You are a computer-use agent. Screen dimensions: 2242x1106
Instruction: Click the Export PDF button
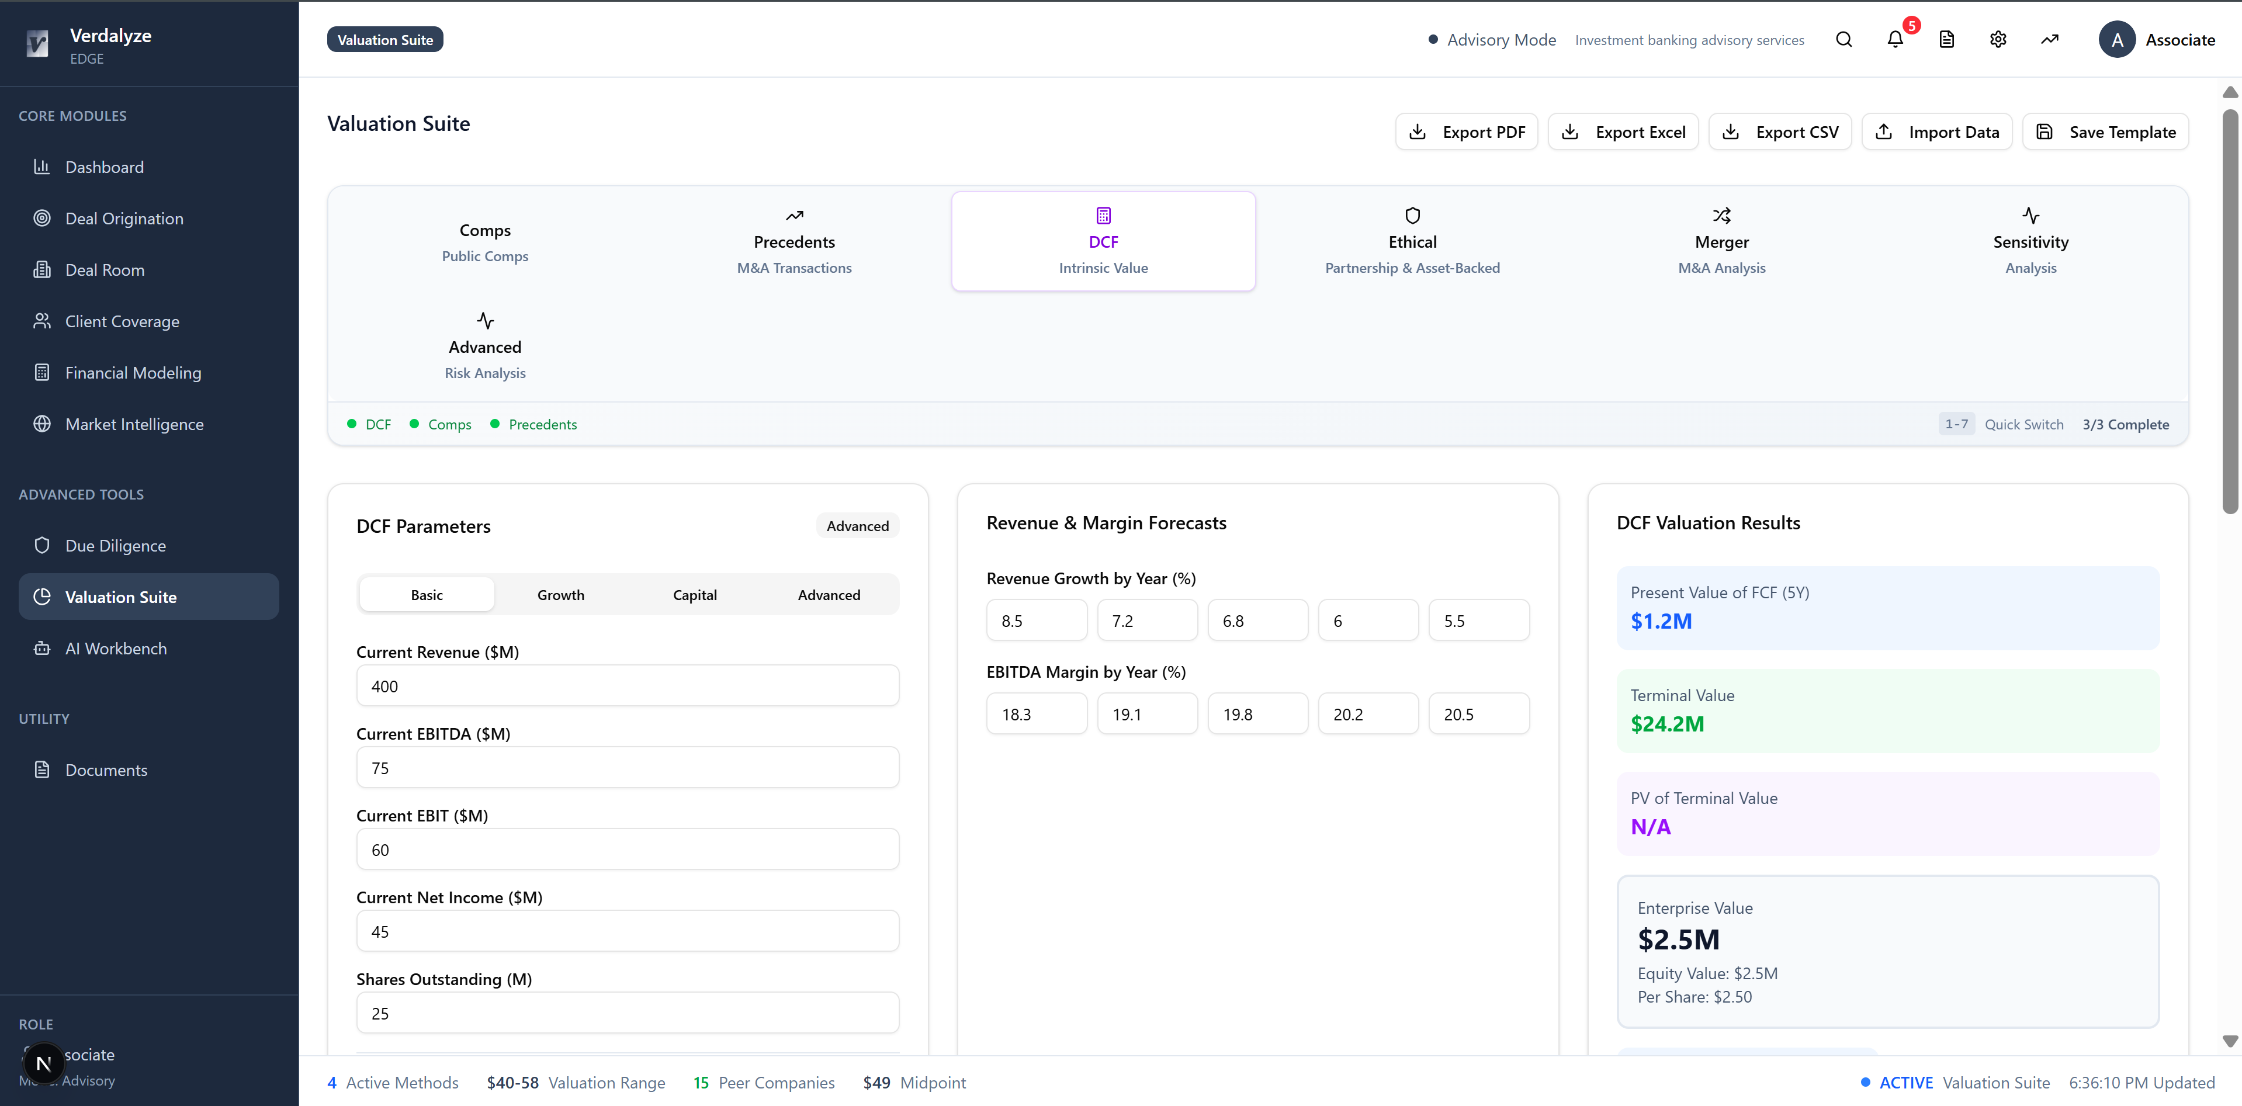[x=1465, y=132]
